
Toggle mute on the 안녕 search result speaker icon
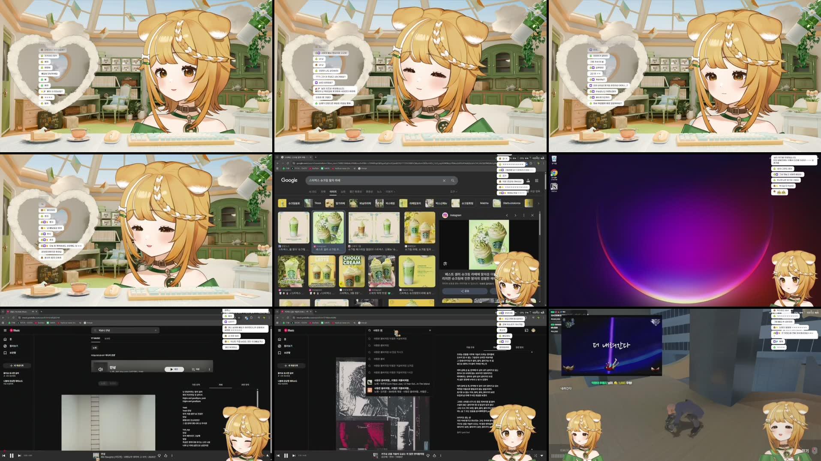[x=101, y=369]
